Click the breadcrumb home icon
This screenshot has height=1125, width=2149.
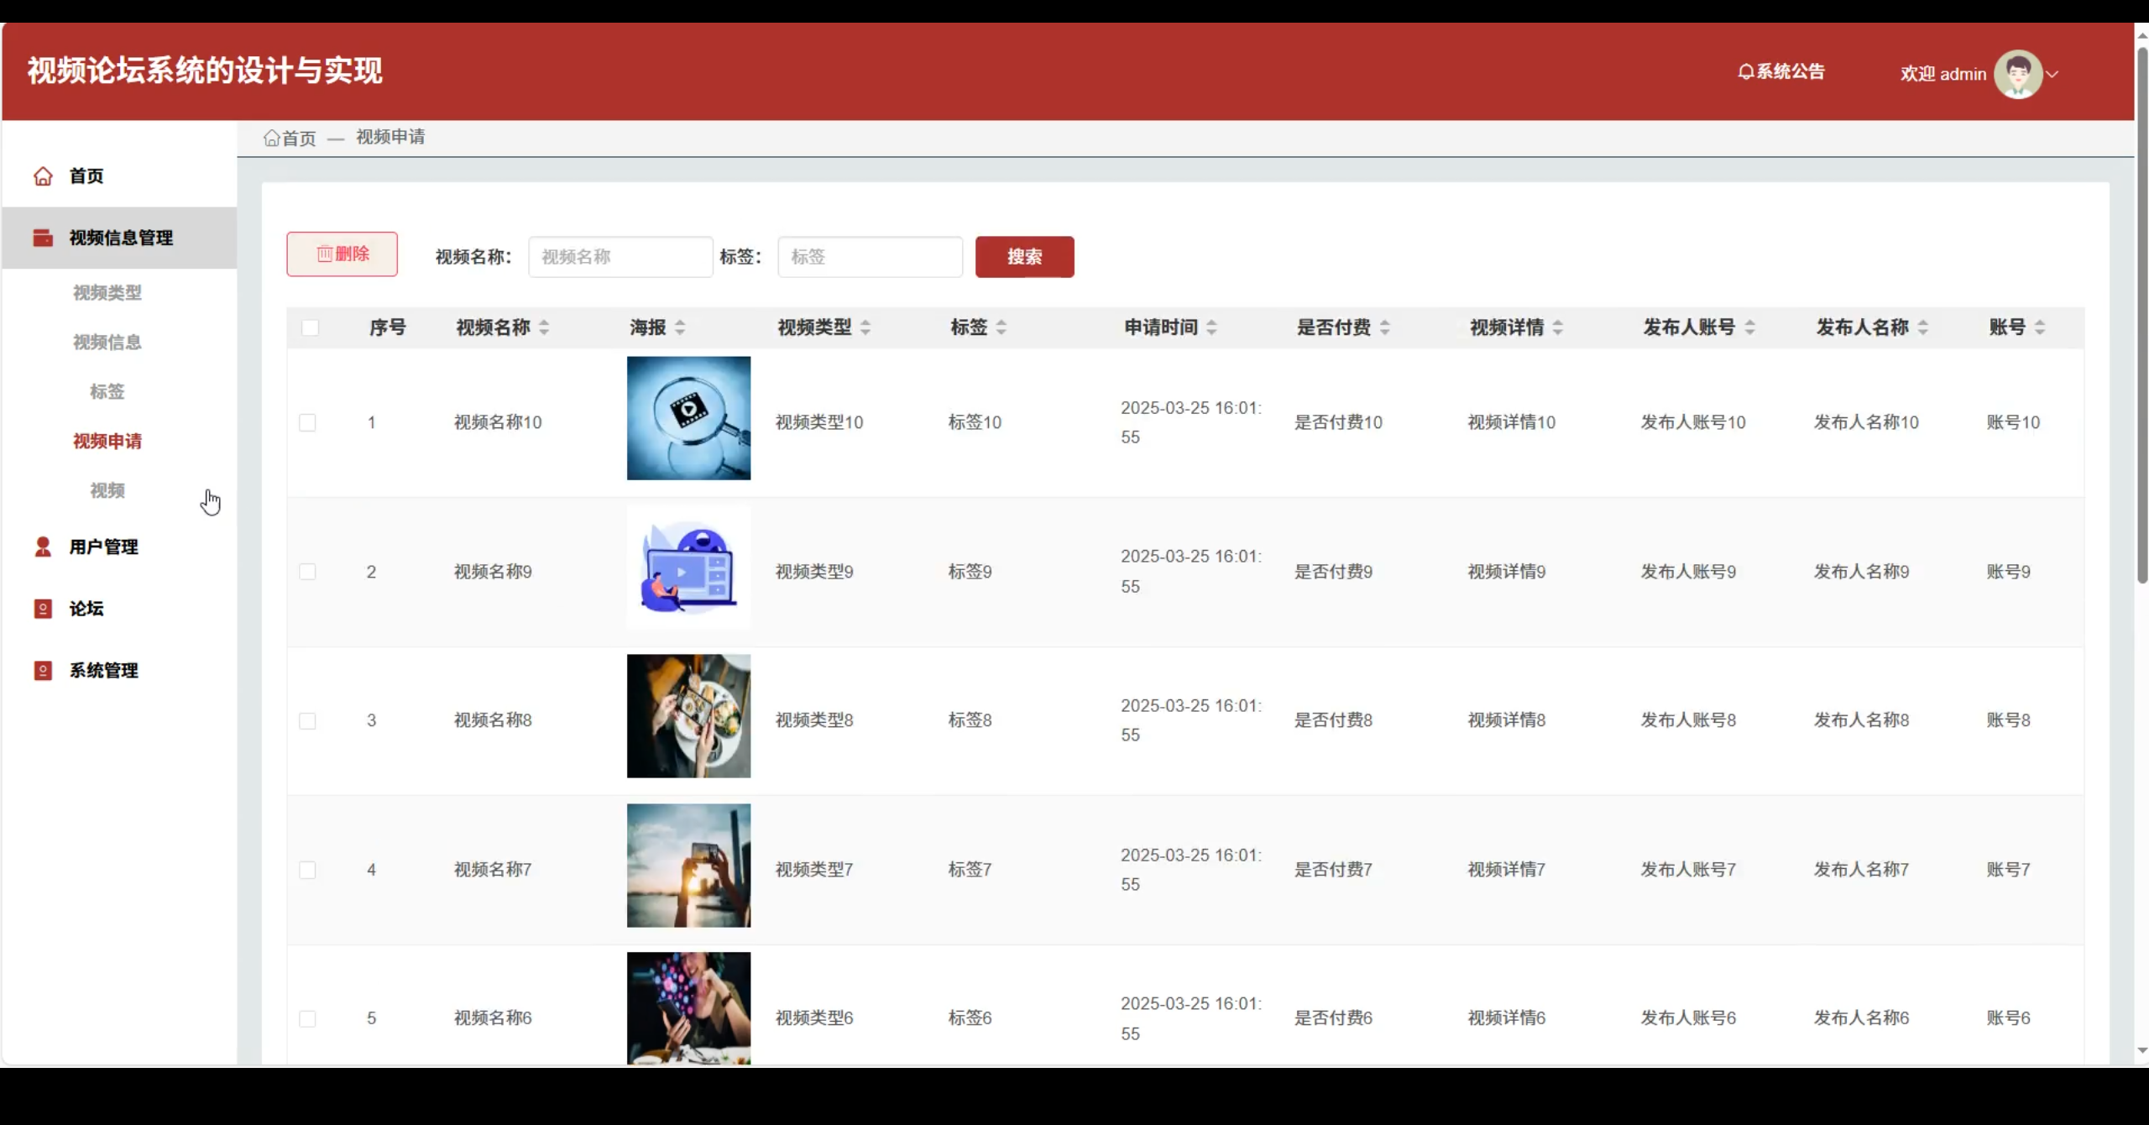271,138
